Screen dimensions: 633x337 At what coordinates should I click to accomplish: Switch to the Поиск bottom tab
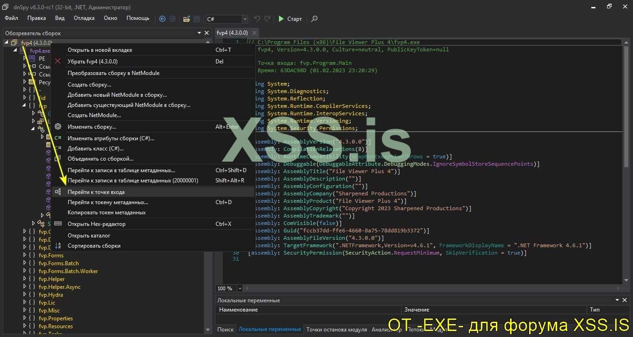click(226, 330)
